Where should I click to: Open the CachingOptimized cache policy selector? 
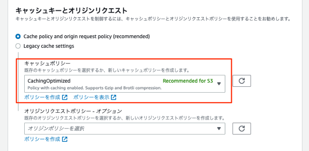pos(124,84)
